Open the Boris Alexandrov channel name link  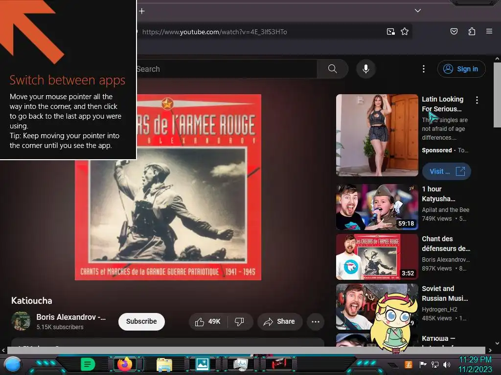(x=71, y=317)
